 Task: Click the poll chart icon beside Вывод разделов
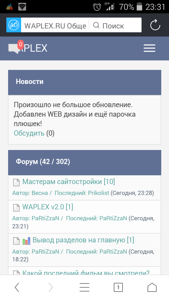tap(26, 241)
